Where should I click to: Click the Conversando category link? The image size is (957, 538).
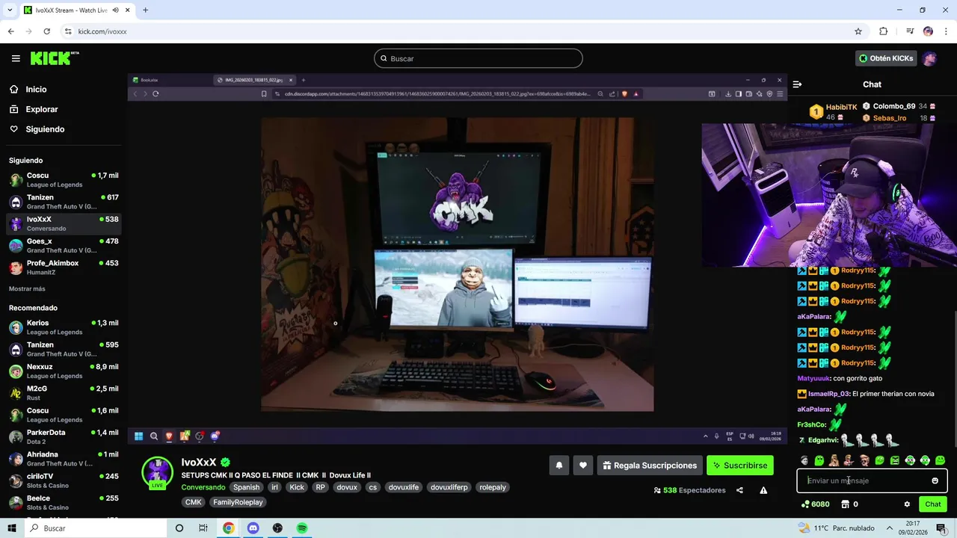(x=203, y=487)
